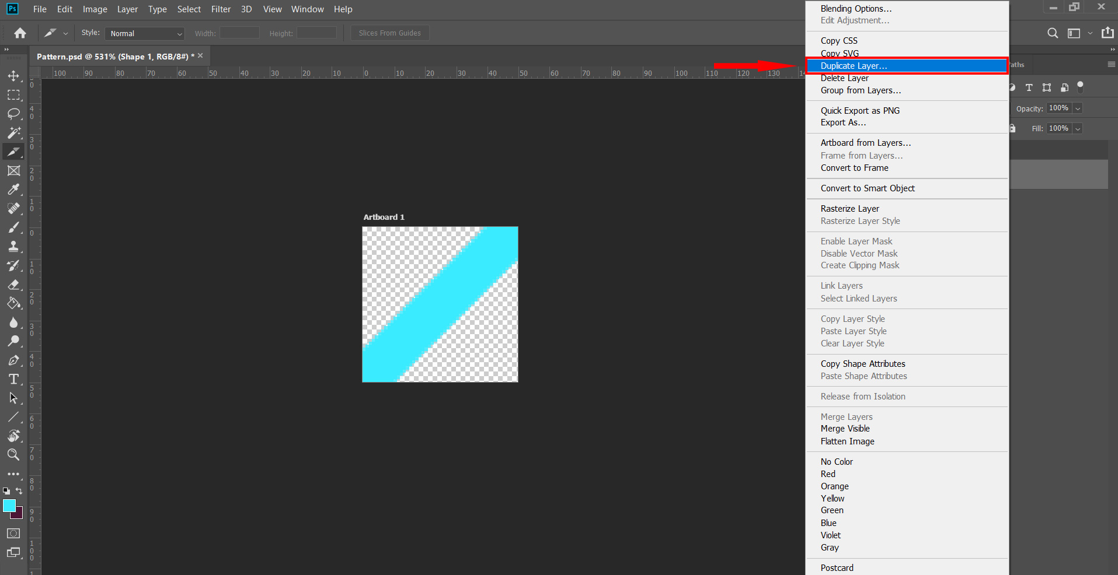The image size is (1118, 575).
Task: Pick the Clone Stamp tool
Action: coord(13,247)
